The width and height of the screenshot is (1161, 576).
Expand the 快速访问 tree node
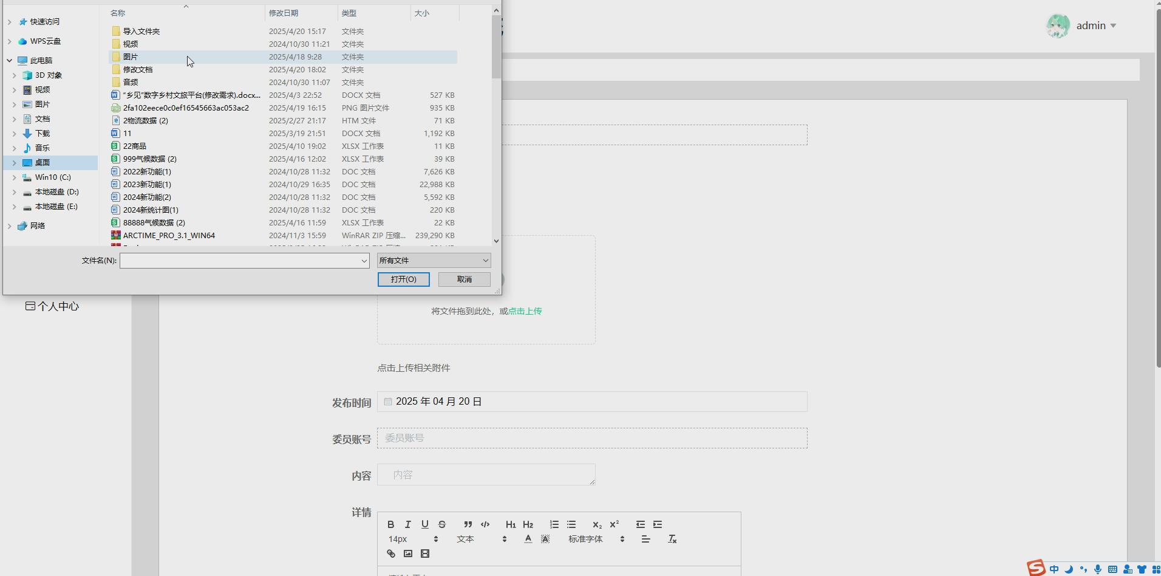pyautogui.click(x=10, y=22)
